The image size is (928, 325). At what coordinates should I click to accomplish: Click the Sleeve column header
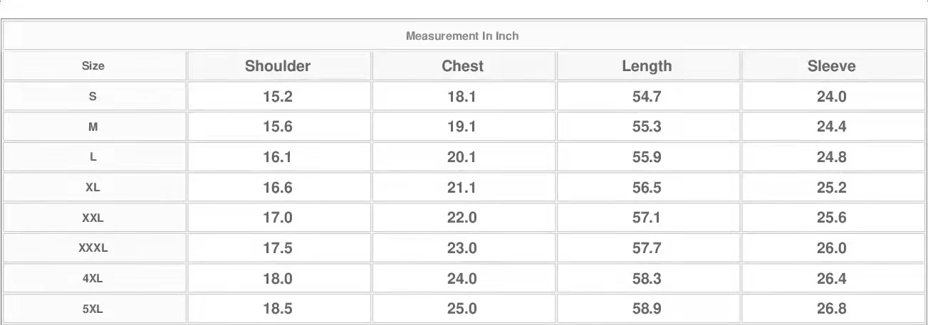point(831,66)
